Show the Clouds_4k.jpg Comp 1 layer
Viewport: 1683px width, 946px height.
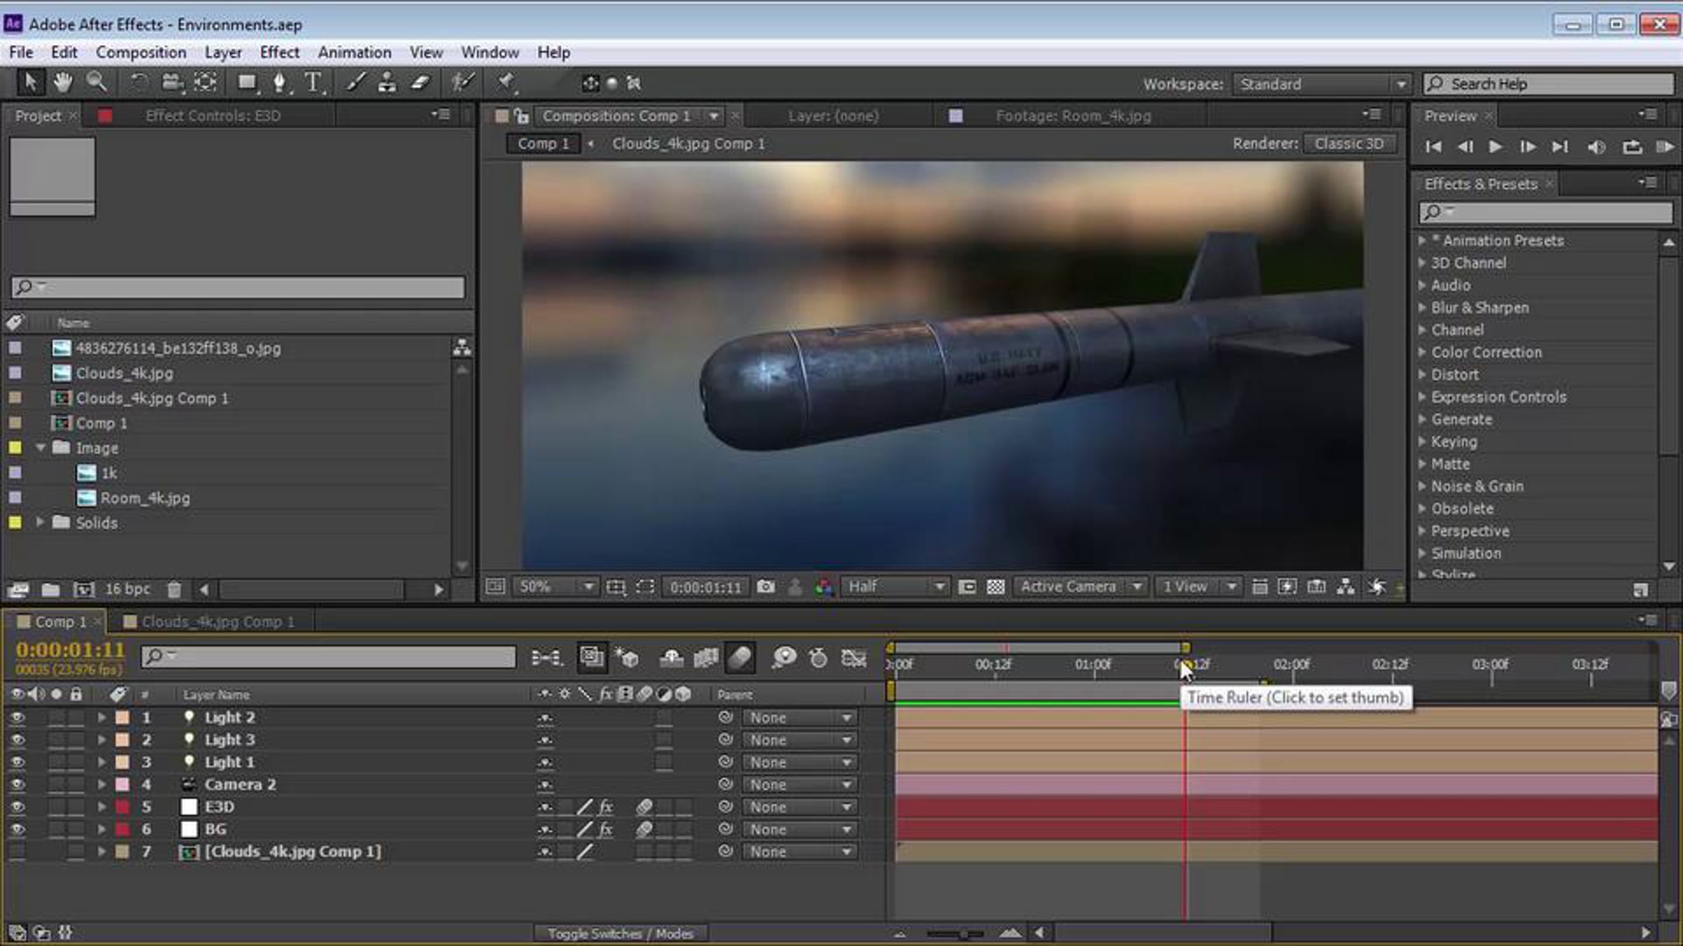tap(18, 851)
